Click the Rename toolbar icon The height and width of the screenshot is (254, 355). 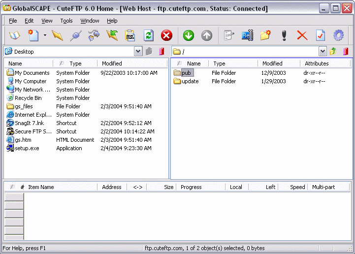(x=247, y=35)
